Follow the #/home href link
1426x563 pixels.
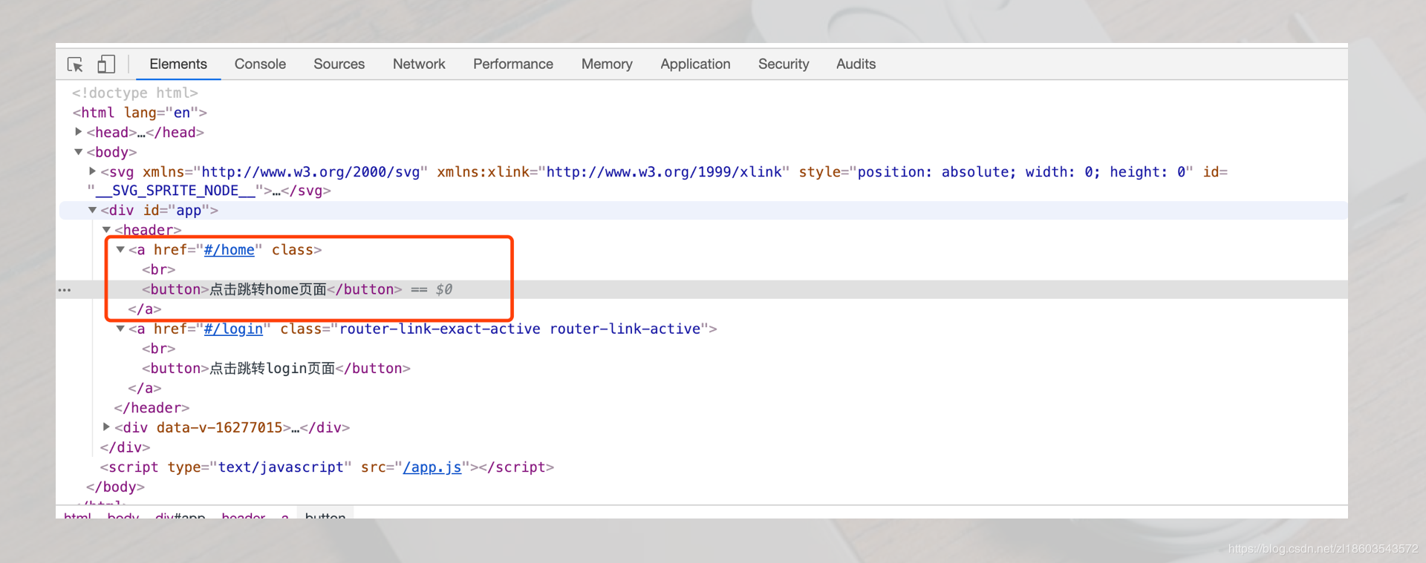(229, 250)
